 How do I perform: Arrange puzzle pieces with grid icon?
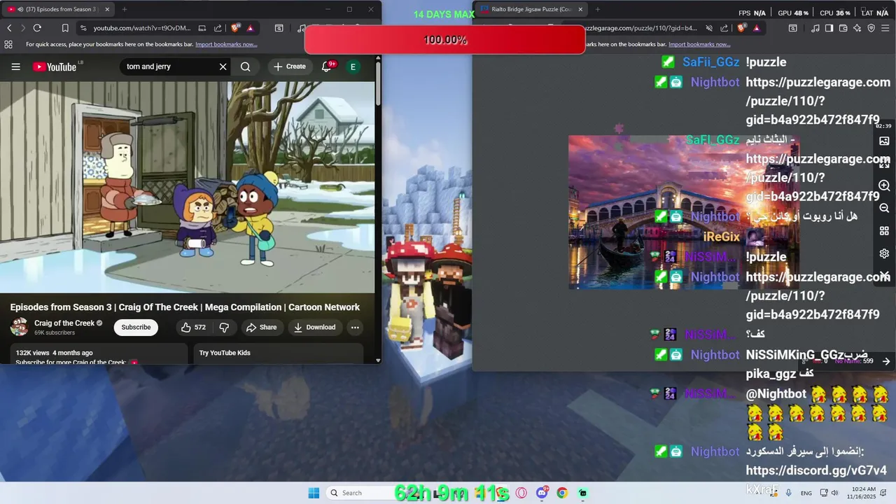click(x=884, y=230)
